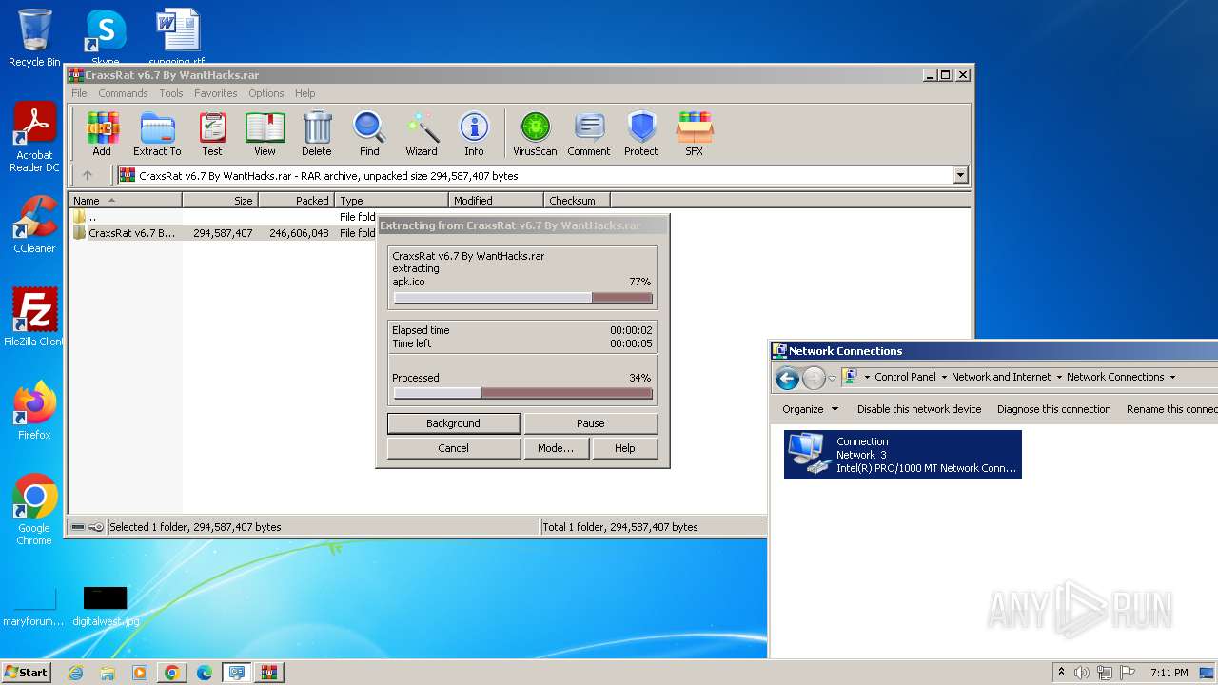1218x685 pixels.
Task: Click the Delete trash can icon
Action: pos(317,133)
